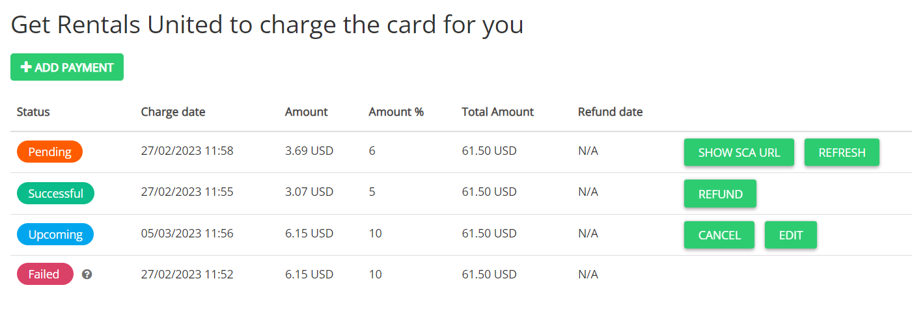Click the 27/02/2023 11:52 charge date
This screenshot has width=912, height=309.
pos(187,275)
